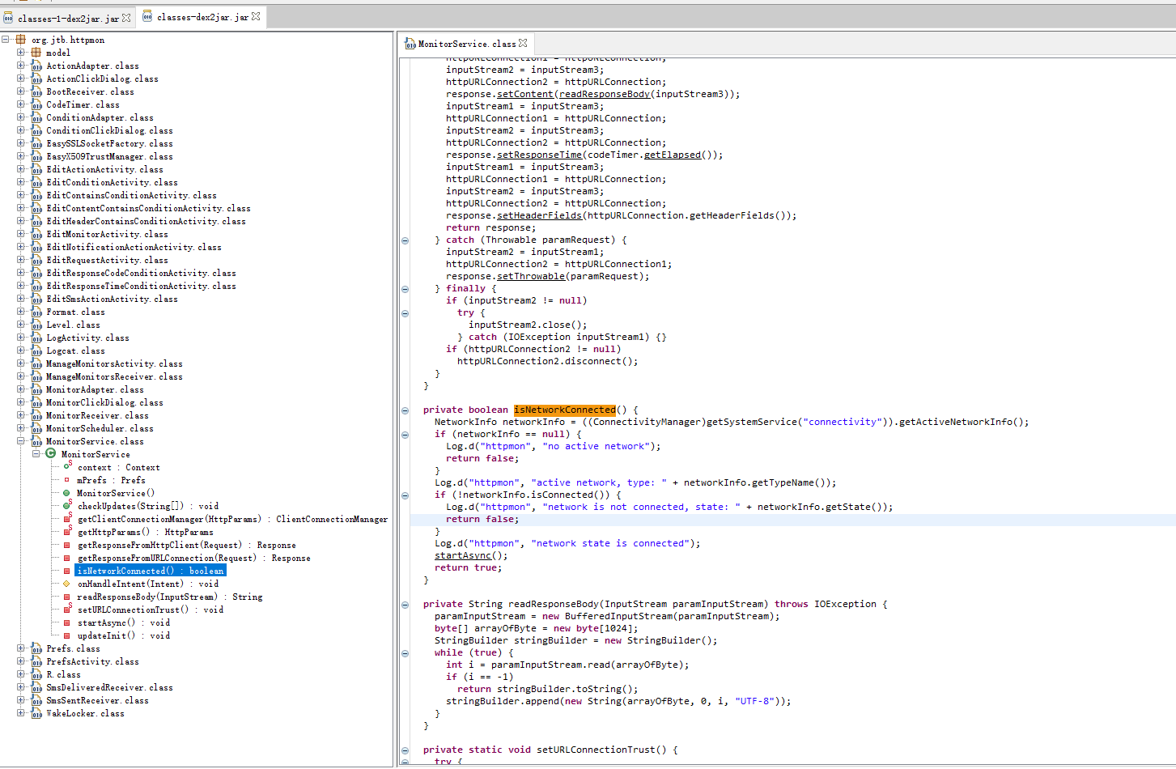Open the readResponseBody linked method call
The height and width of the screenshot is (769, 1176).
click(x=605, y=94)
